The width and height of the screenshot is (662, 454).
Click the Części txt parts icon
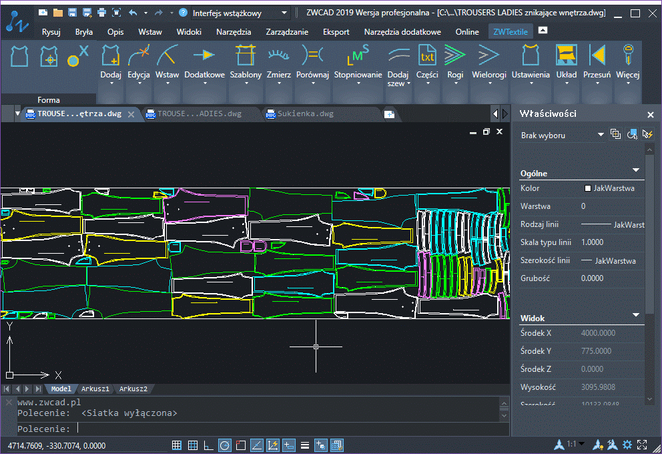point(426,56)
